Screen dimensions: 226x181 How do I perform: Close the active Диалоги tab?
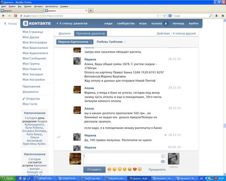(86, 11)
